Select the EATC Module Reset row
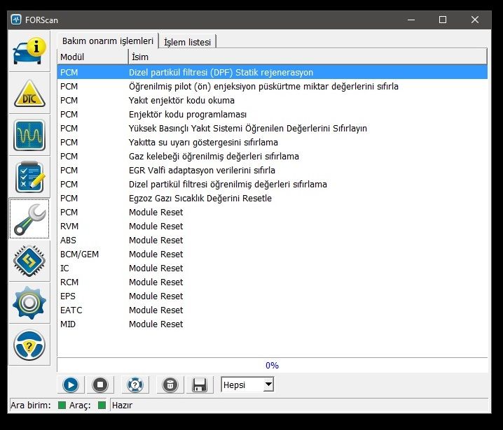This screenshot has width=503, height=430. [273, 310]
